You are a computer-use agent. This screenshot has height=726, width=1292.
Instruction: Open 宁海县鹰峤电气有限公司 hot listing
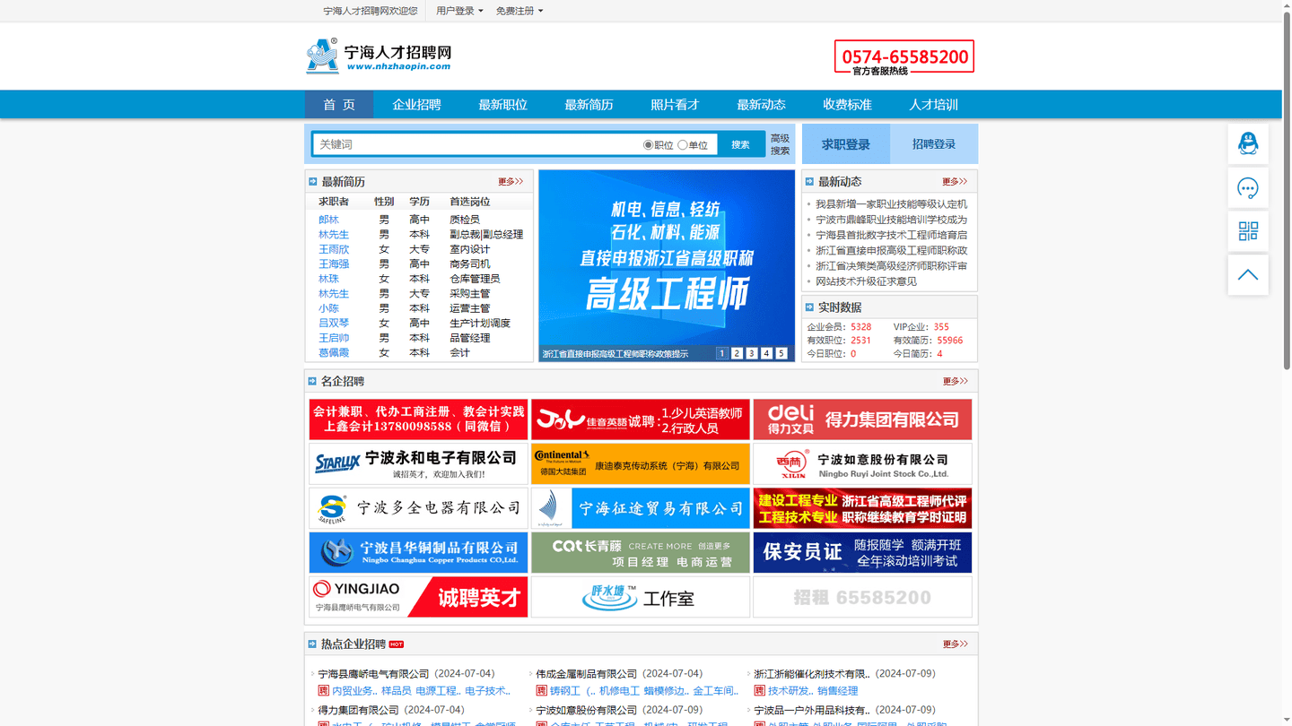[373, 674]
